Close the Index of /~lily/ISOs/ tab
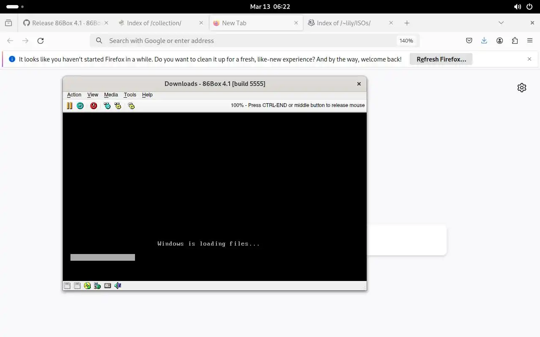 tap(391, 23)
